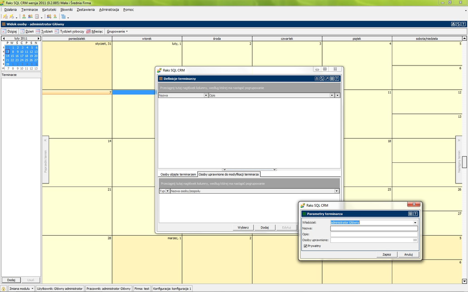Select day 15 in the mini calendar

tap(12, 56)
